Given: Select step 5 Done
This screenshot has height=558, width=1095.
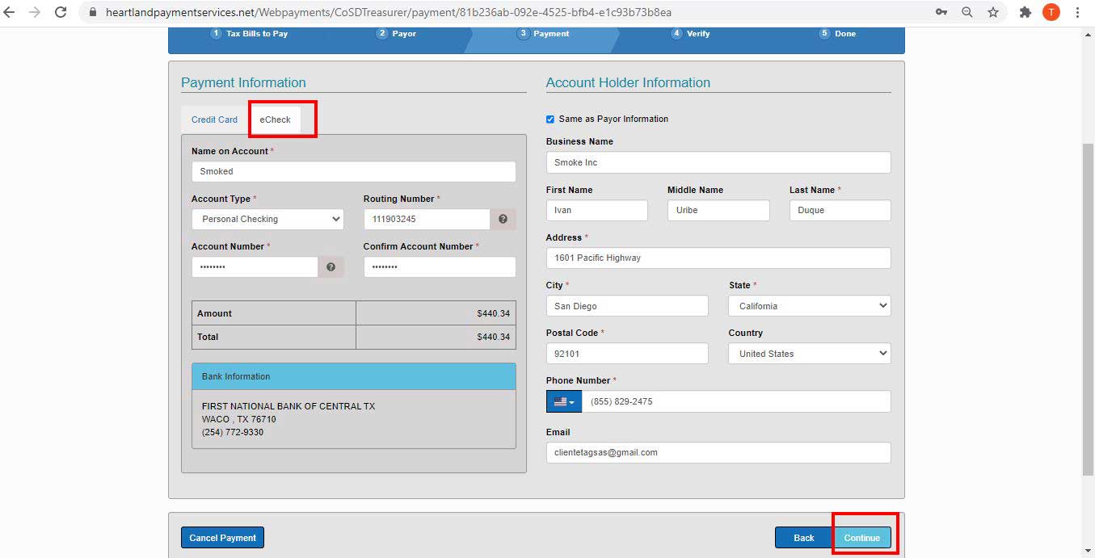Looking at the screenshot, I should (837, 34).
